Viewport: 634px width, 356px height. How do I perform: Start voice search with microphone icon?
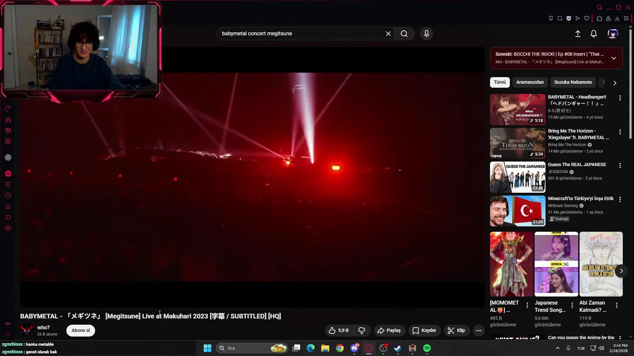[426, 34]
